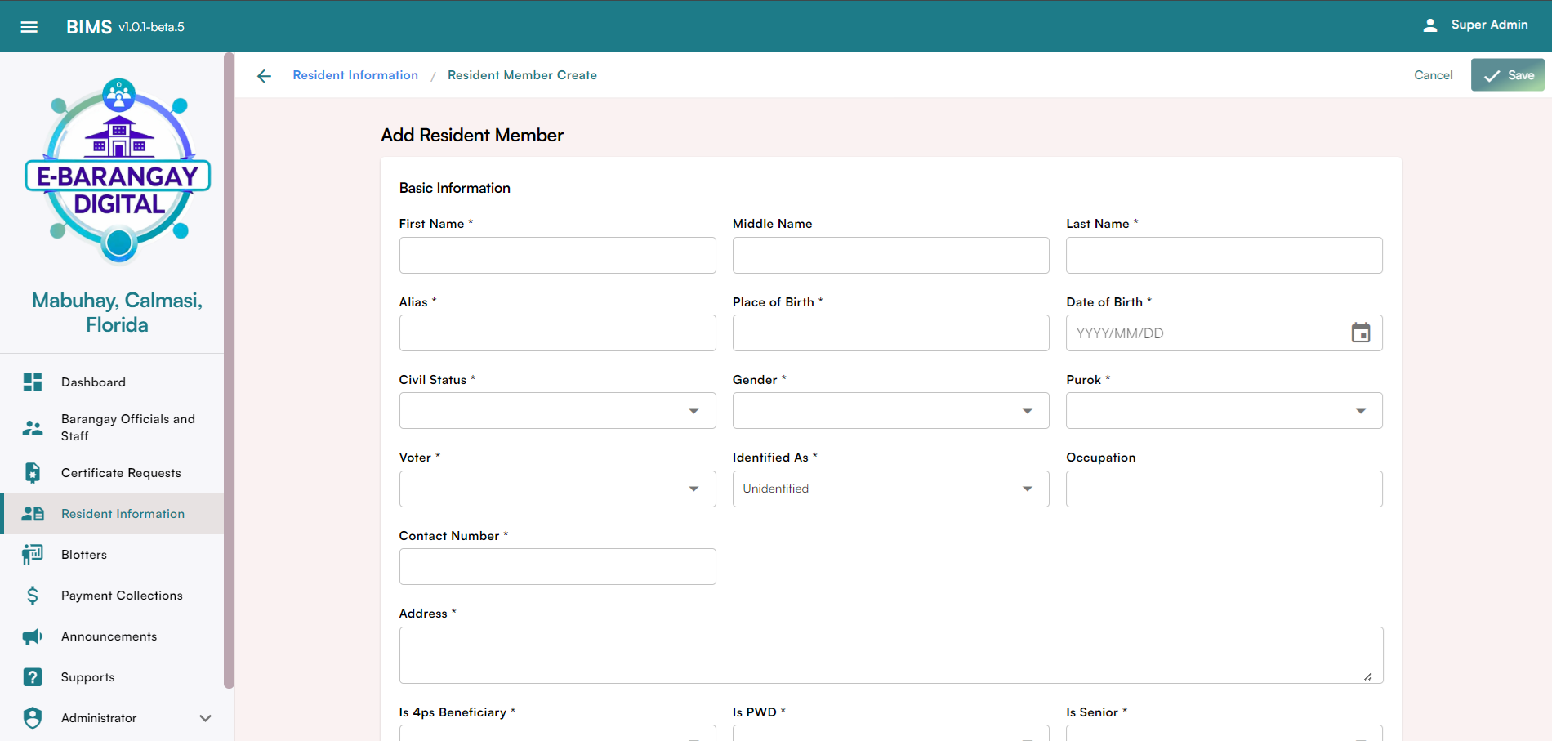This screenshot has width=1552, height=741.
Task: Click the Supports question mark icon
Action: coord(33,677)
